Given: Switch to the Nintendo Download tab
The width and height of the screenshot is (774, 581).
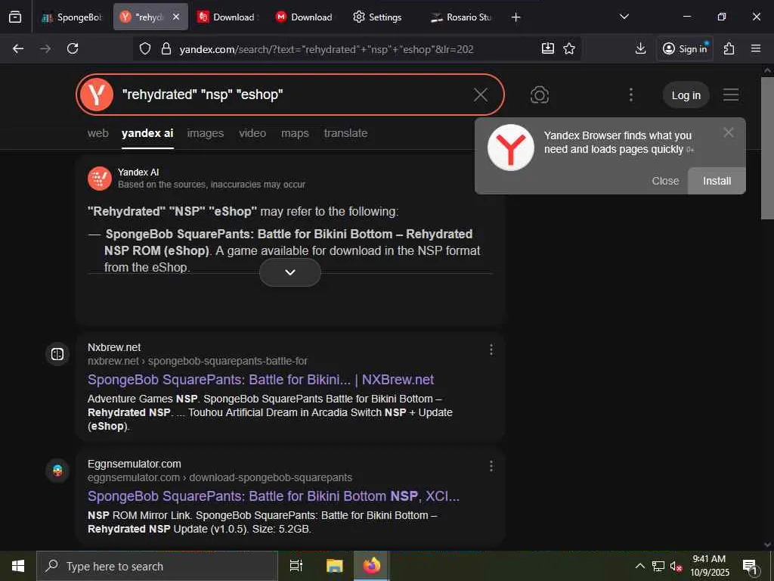Looking at the screenshot, I should [x=228, y=17].
